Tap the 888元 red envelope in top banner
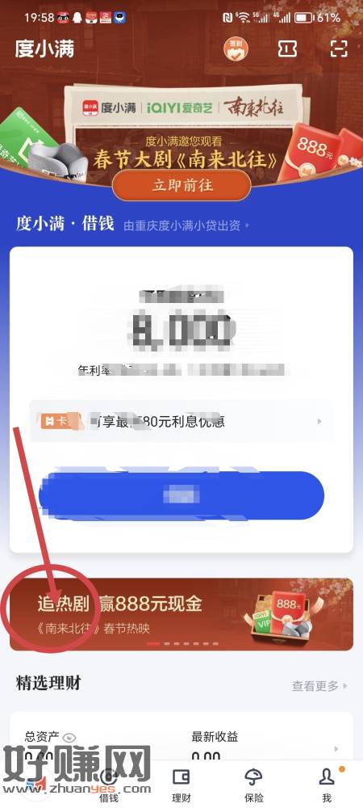363x808 pixels. [310, 152]
